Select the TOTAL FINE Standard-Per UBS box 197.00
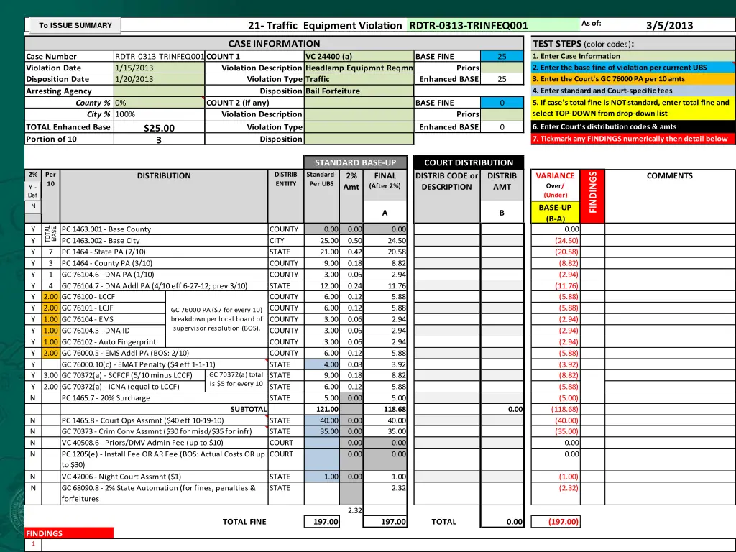 click(321, 522)
